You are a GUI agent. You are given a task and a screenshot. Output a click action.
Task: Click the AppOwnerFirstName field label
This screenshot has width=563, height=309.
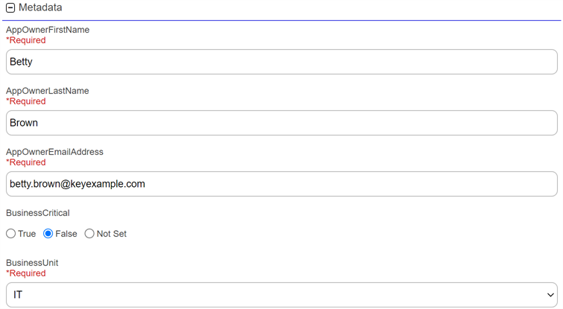tap(48, 30)
